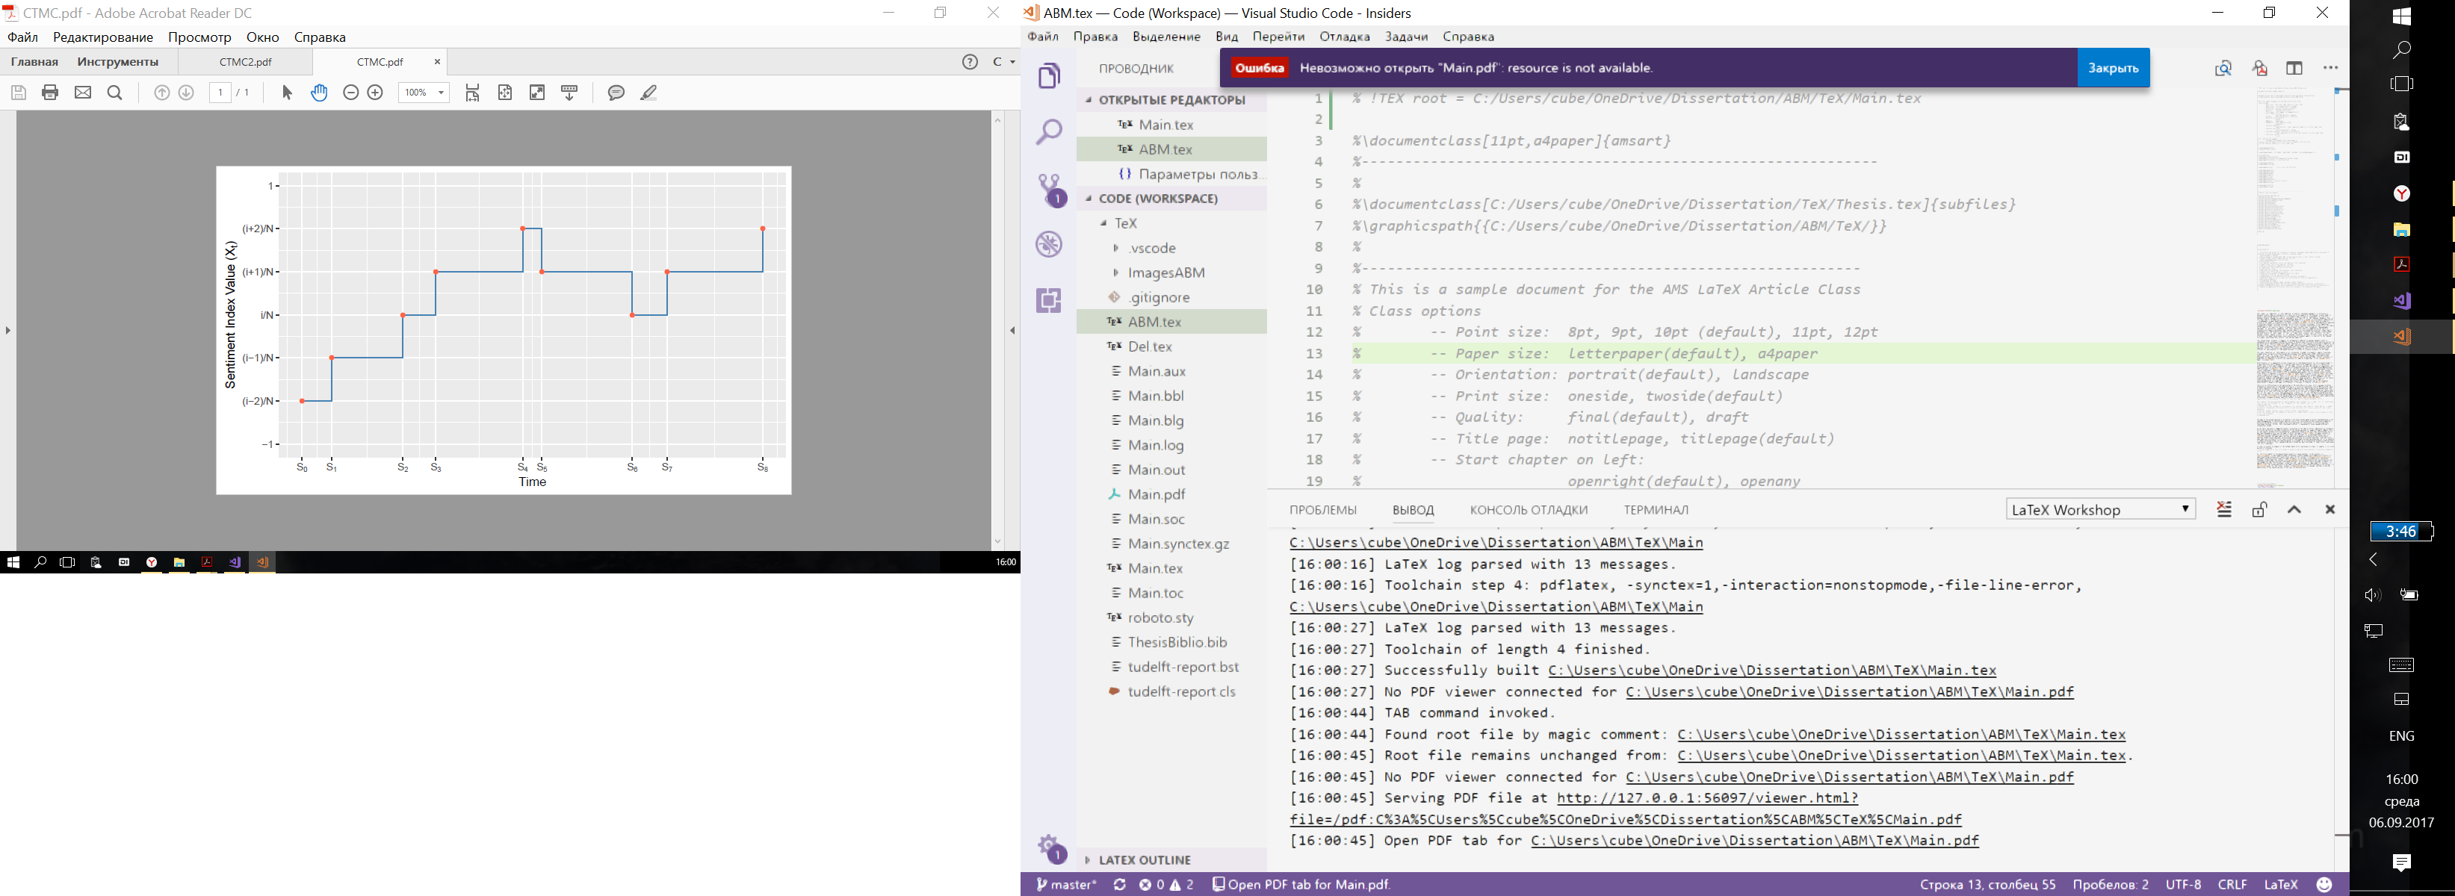Toggle output auto-scroll lock

tap(2259, 509)
